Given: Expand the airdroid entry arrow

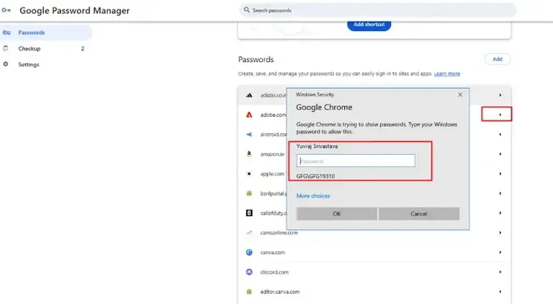Looking at the screenshot, I should [500, 135].
